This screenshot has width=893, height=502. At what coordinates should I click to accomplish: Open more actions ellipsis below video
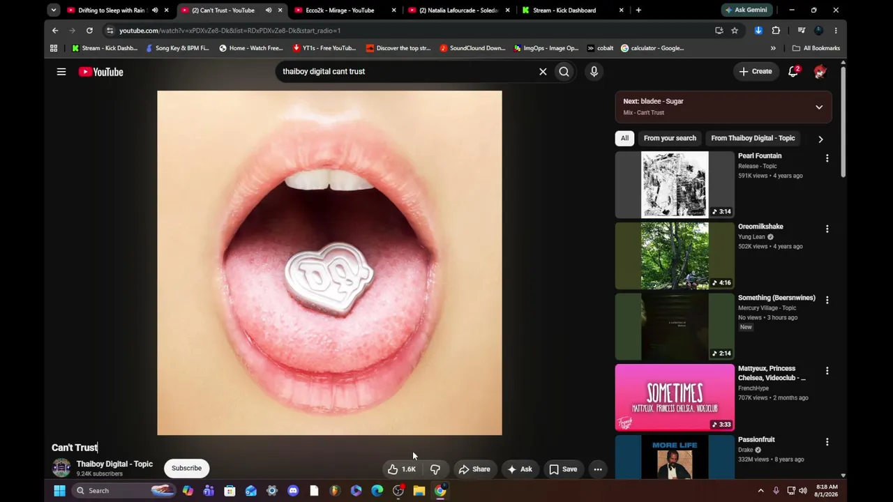coord(598,469)
